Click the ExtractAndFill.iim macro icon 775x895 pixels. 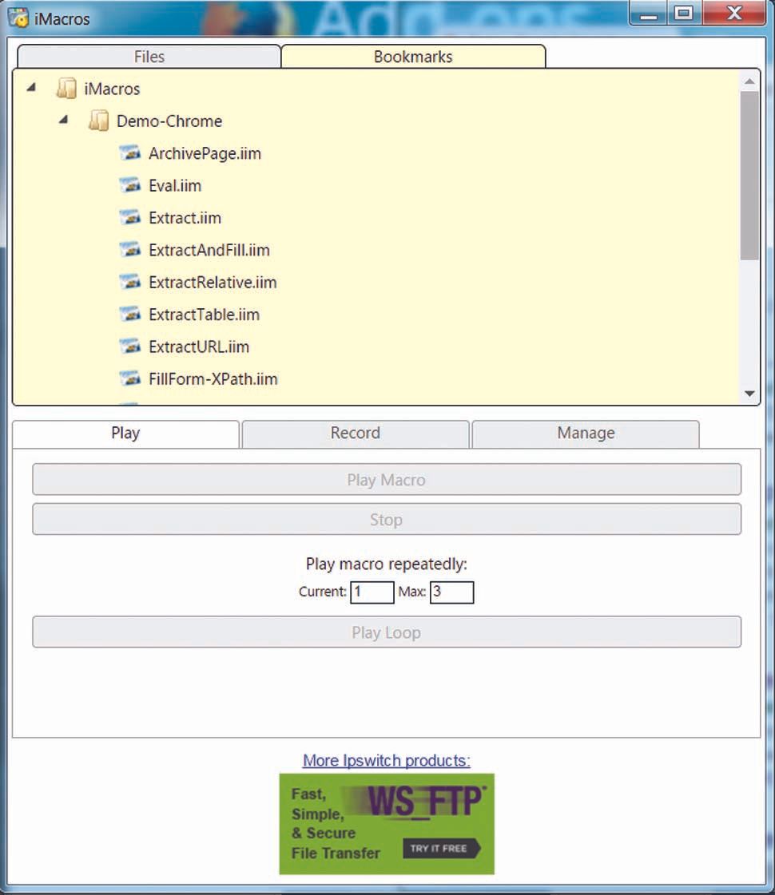coord(130,250)
